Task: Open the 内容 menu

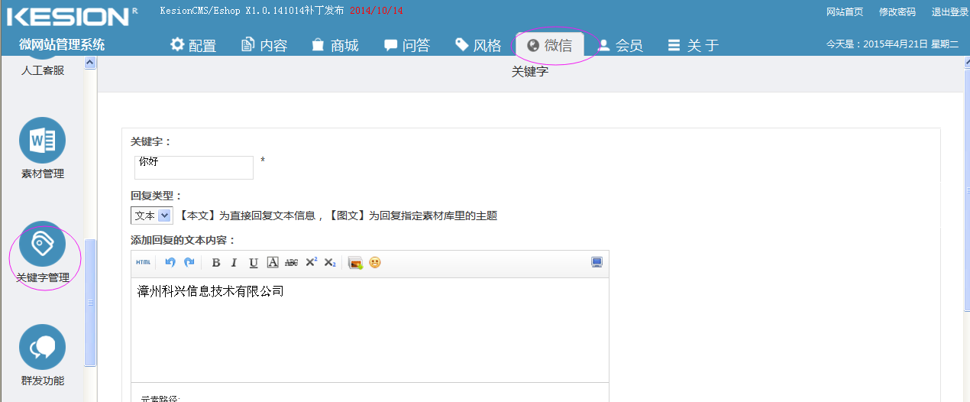Action: (264, 45)
